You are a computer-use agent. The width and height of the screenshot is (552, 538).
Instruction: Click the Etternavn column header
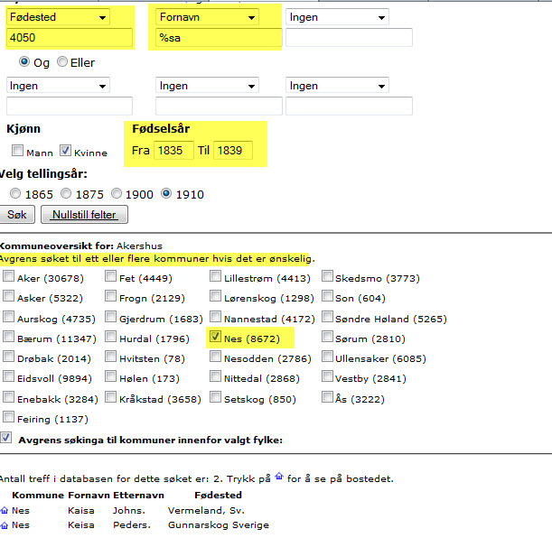139,495
